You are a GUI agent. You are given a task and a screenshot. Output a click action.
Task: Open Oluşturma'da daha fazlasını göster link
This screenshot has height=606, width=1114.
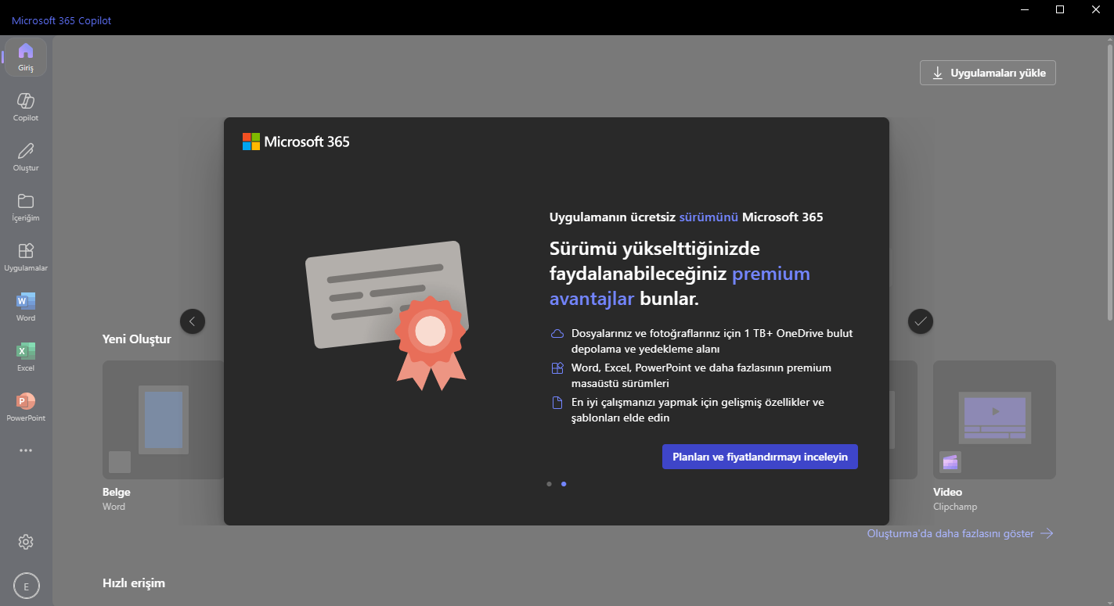point(959,533)
